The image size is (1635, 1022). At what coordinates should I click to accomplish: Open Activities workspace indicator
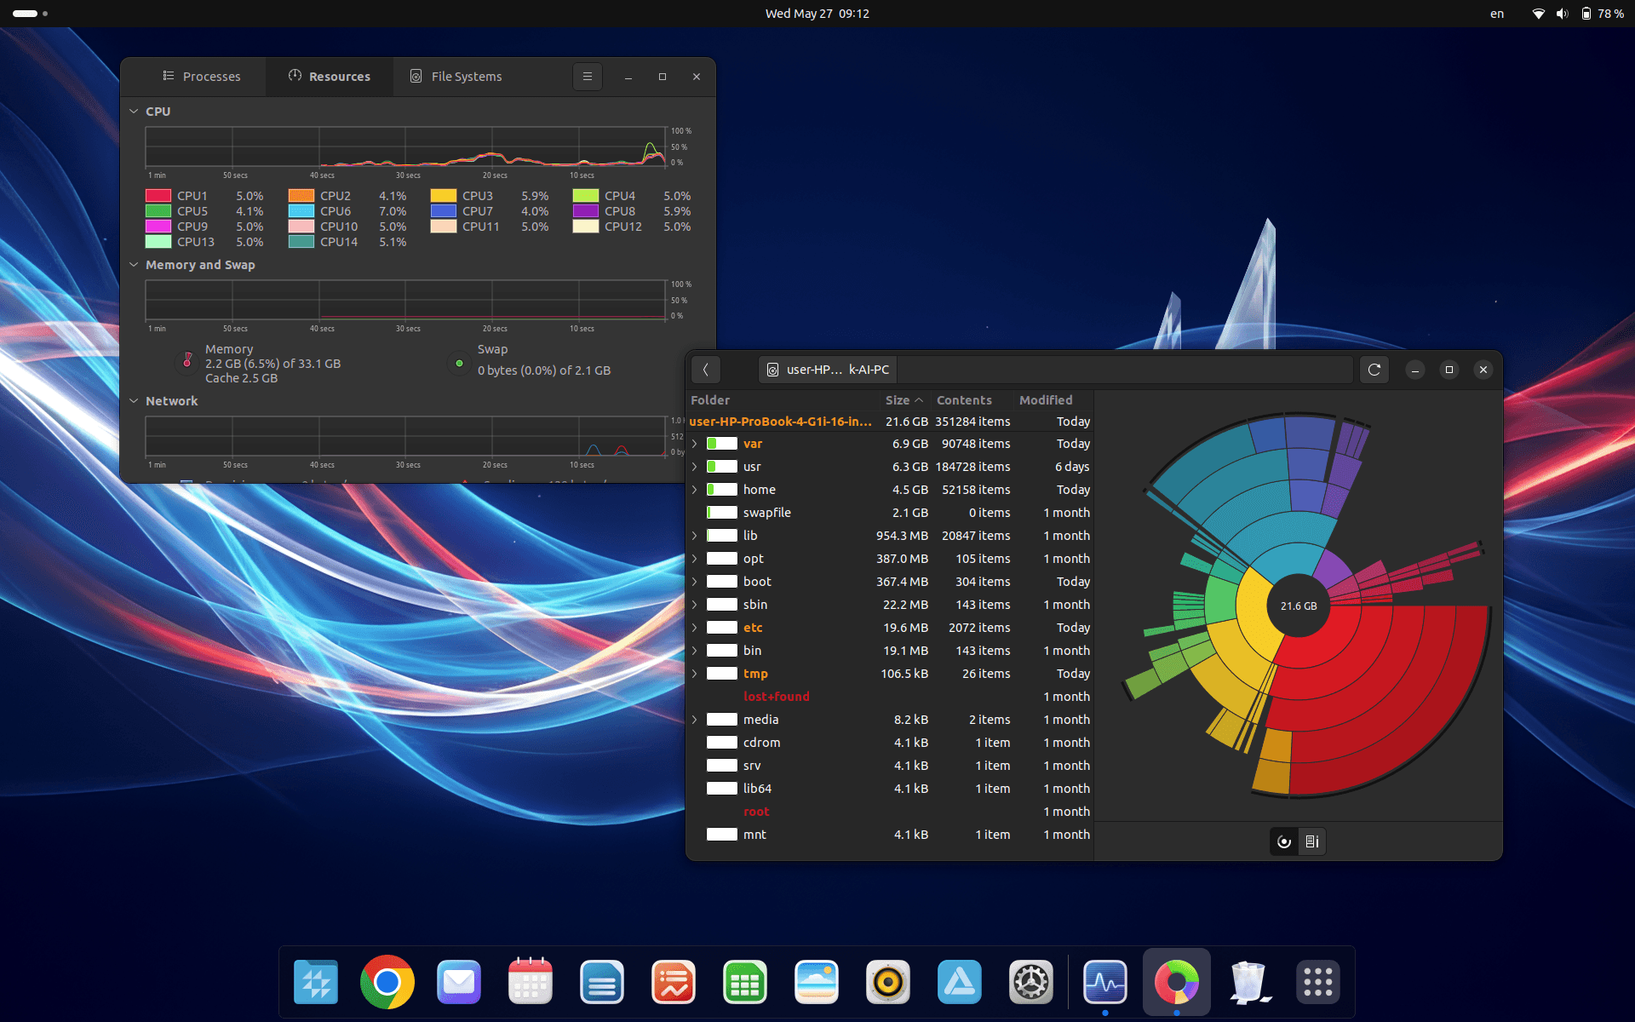tap(30, 14)
